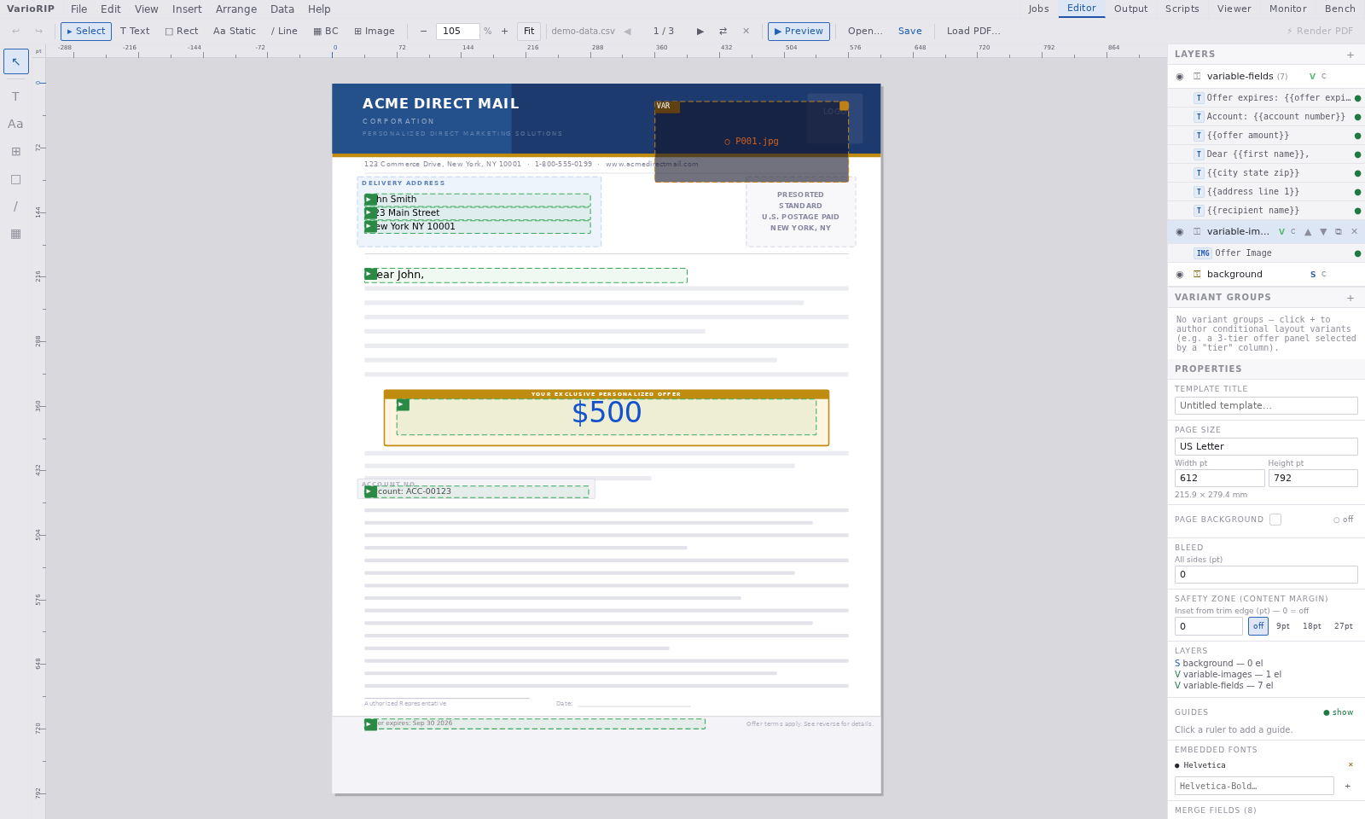Image resolution: width=1365 pixels, height=819 pixels.
Task: Switch to the Scripts tab
Action: (x=1182, y=9)
